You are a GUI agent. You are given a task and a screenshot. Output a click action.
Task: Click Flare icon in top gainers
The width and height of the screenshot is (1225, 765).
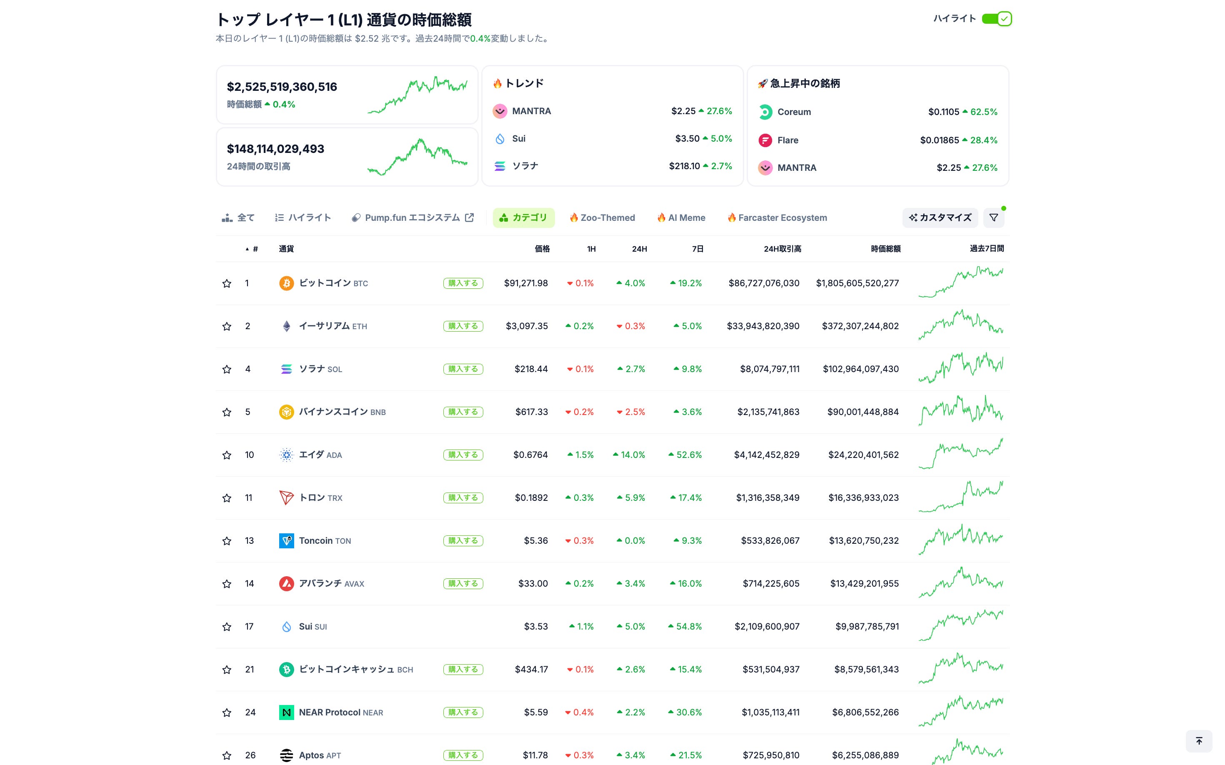coord(765,140)
